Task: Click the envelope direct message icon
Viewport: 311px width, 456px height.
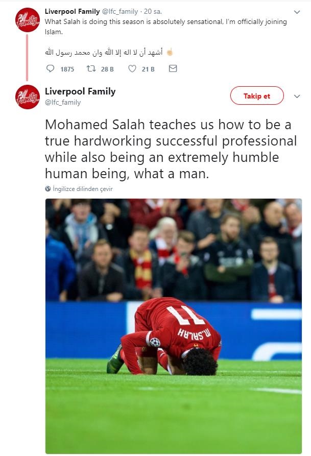Action: [173, 68]
